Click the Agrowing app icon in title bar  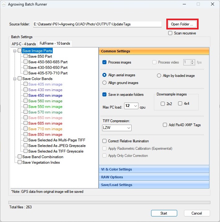tap(4, 4)
